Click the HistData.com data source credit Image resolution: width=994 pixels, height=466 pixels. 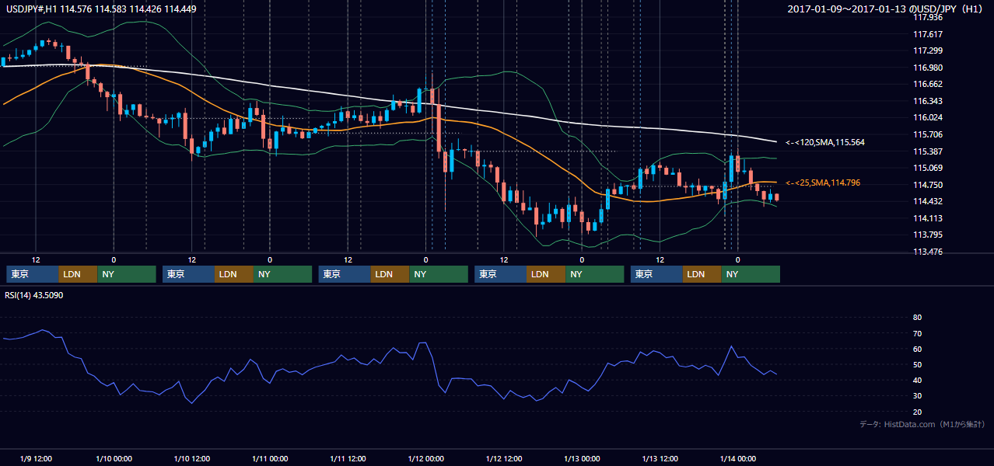pyautogui.click(x=922, y=424)
